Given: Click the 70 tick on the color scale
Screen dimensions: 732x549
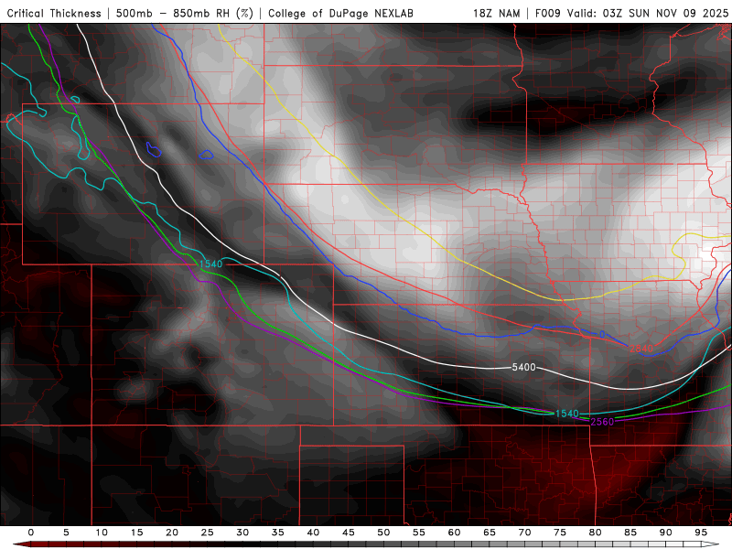Looking at the screenshot, I should tap(524, 533).
